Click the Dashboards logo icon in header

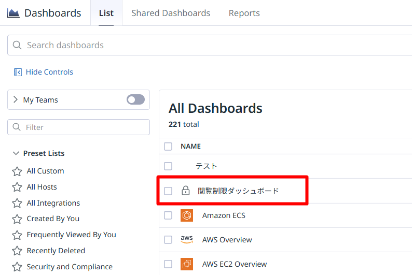point(13,13)
